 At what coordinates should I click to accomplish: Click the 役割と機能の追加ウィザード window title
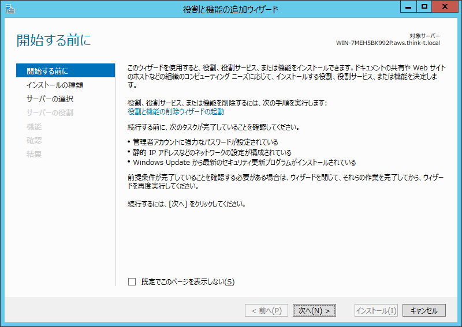[x=230, y=9]
